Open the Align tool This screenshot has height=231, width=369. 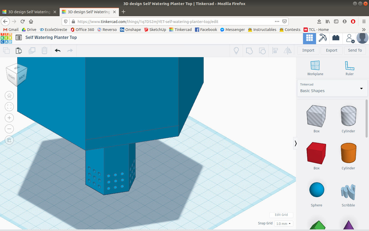(x=275, y=50)
